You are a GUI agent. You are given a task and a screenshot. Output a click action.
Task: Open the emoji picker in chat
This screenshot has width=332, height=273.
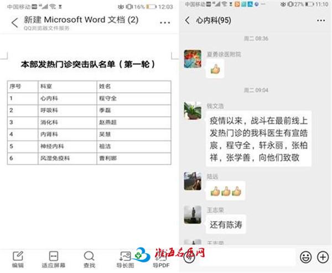click(305, 256)
